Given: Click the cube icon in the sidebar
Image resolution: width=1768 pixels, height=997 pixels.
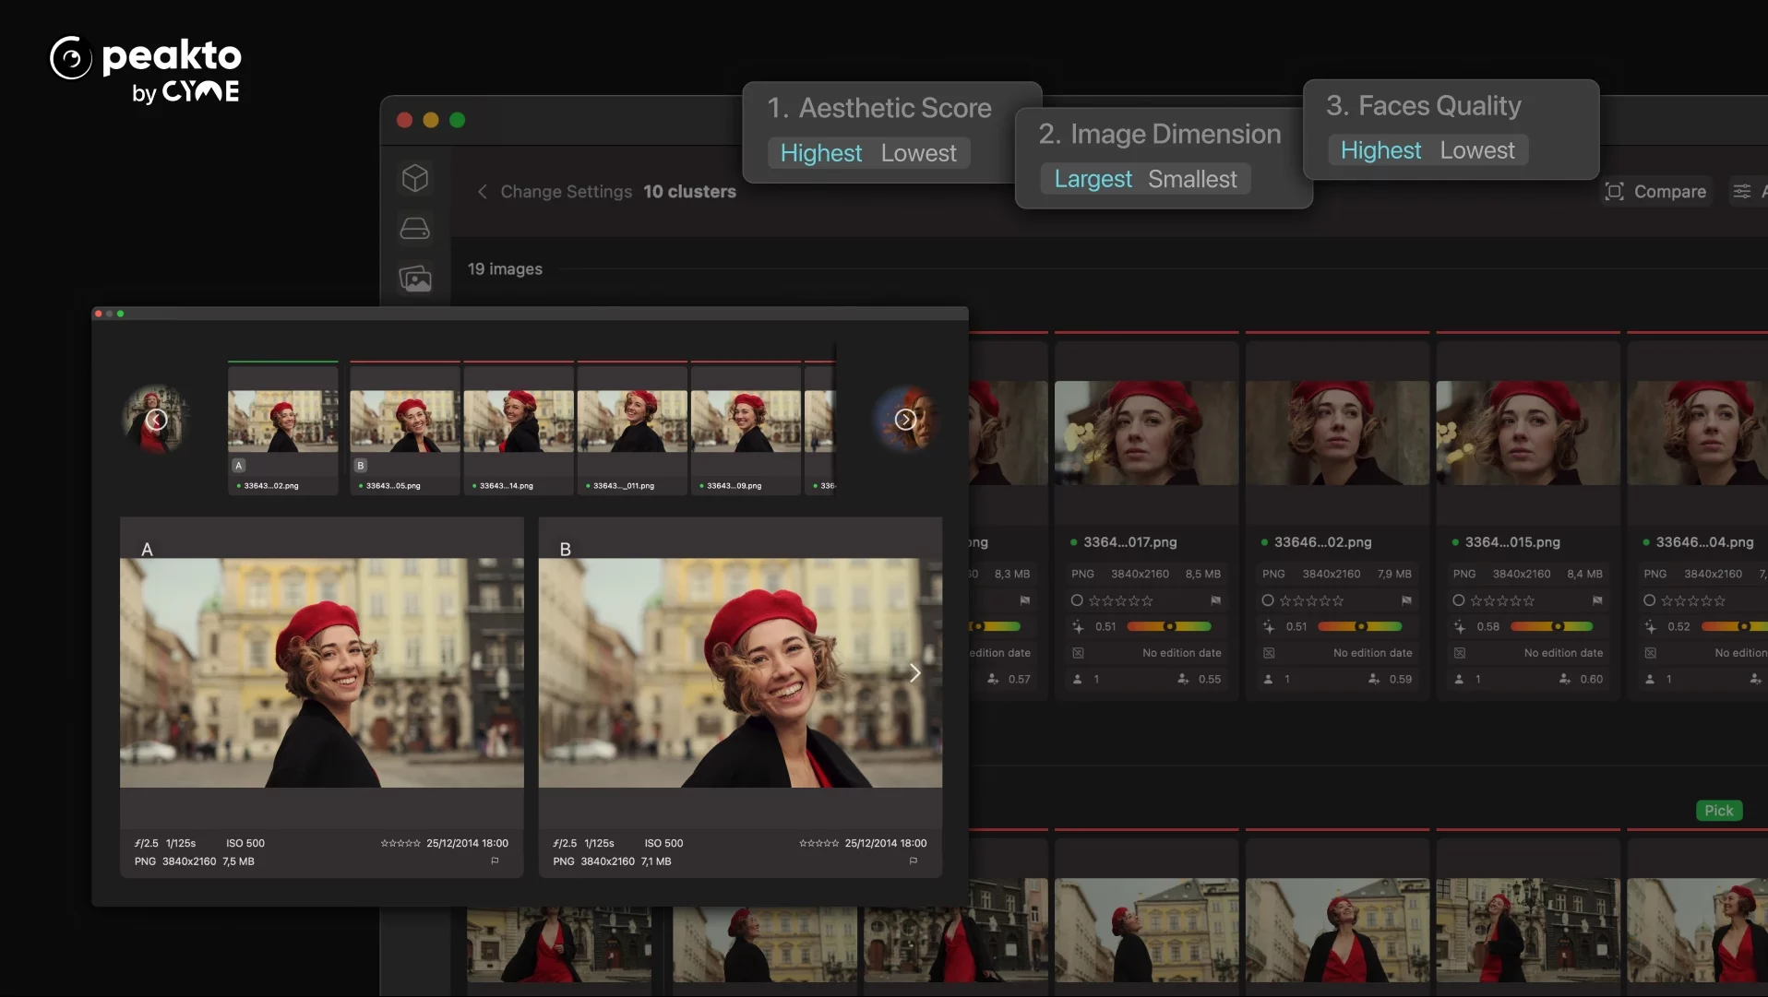Looking at the screenshot, I should click(415, 177).
